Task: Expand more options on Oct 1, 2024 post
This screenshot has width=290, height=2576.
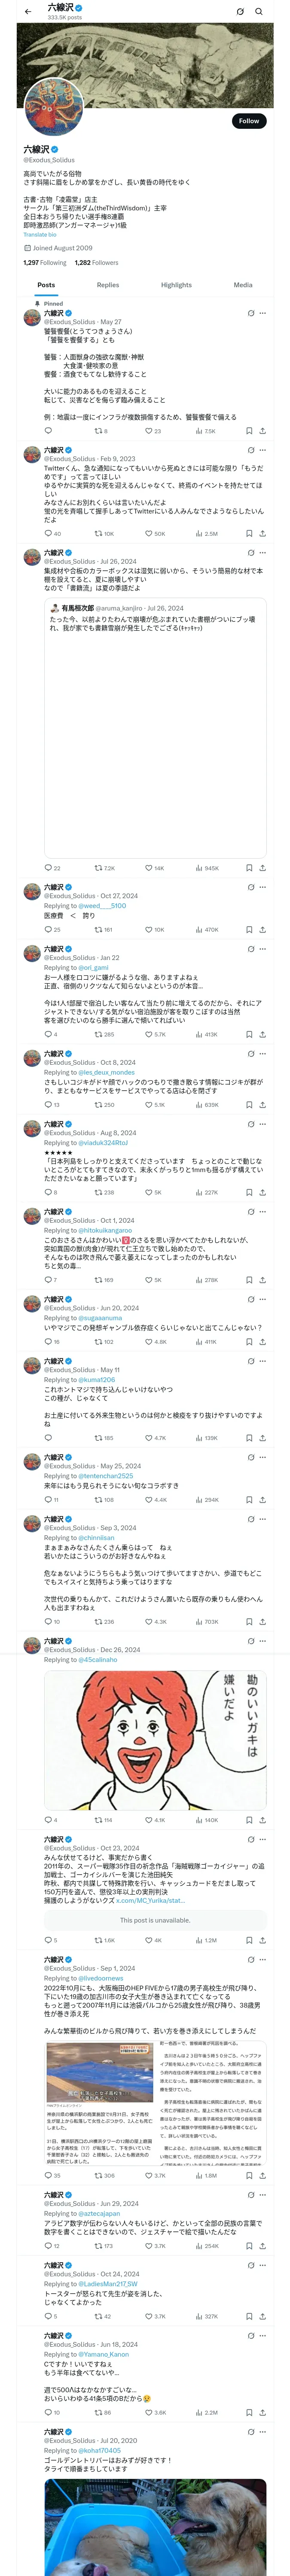Action: pyautogui.click(x=263, y=1212)
